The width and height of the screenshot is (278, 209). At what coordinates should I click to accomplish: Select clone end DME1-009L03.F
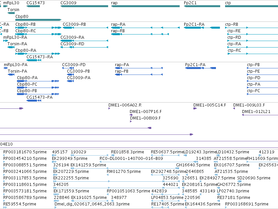(234, 108)
